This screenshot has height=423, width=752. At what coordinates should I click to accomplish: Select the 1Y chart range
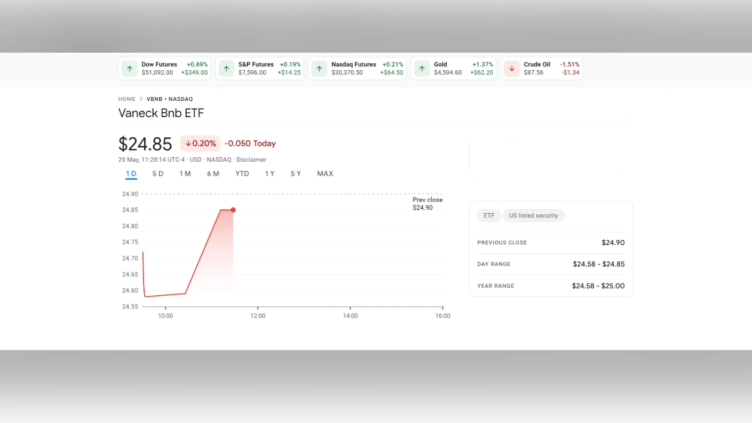coord(269,174)
